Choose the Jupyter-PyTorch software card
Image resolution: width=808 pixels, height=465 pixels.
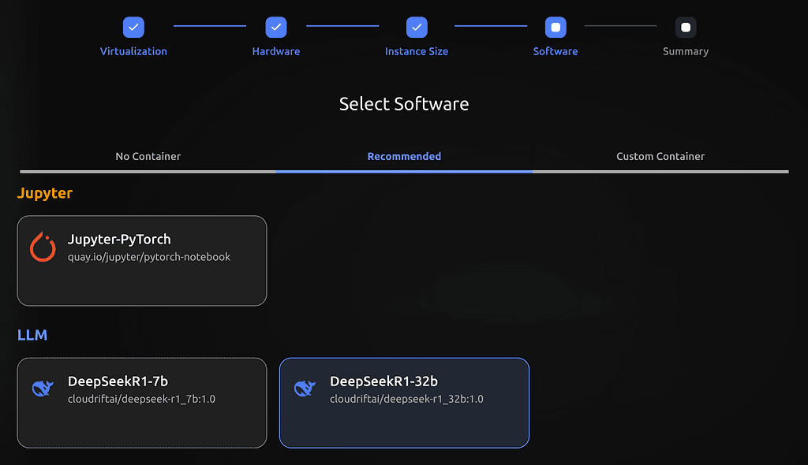point(142,261)
